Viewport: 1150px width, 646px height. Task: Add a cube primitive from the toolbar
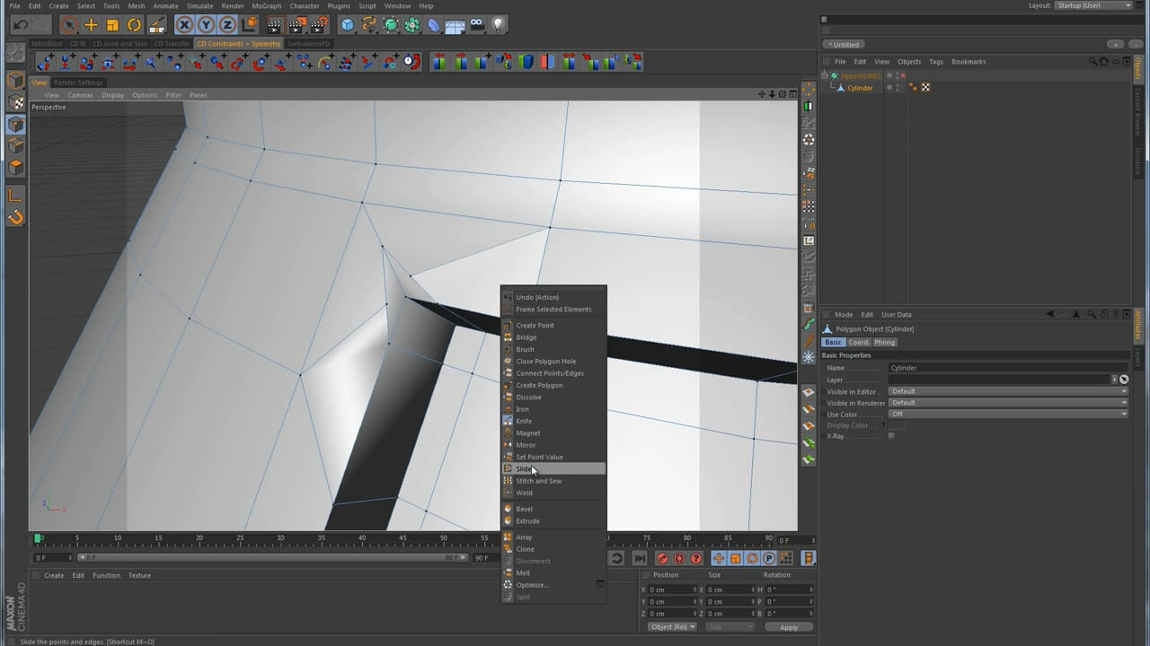pos(348,25)
